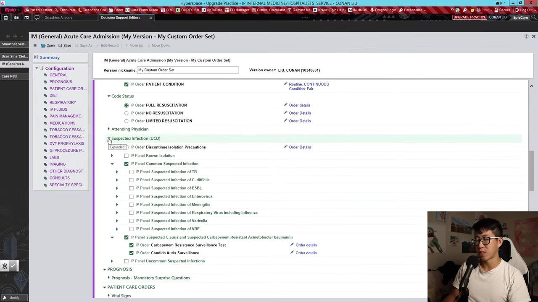The image size is (538, 302).
Task: Click the Remind Me toolbar item
Action: [299, 10]
